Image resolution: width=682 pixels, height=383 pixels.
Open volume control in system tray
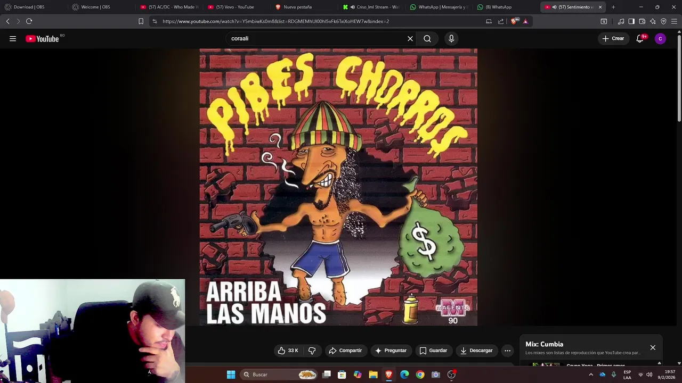point(649,374)
